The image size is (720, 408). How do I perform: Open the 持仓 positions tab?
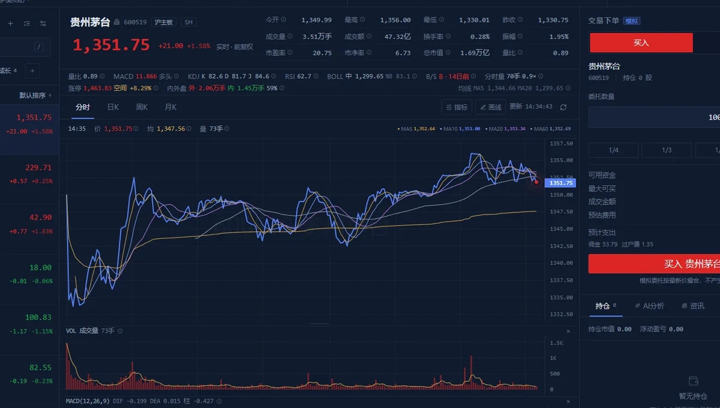[x=605, y=306]
